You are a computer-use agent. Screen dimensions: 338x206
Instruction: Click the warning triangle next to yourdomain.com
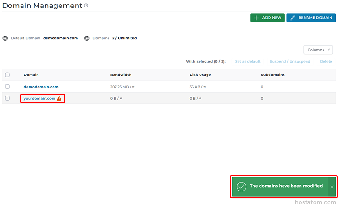point(59,99)
